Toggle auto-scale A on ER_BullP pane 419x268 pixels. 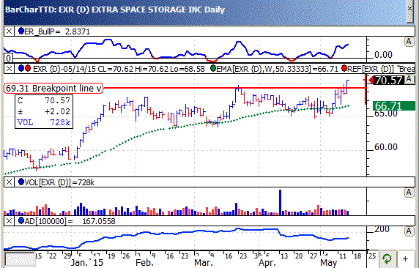[409, 42]
